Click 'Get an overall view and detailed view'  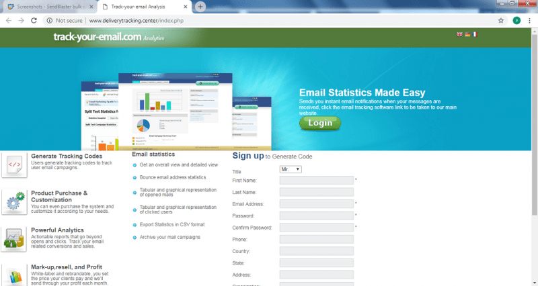(x=179, y=164)
